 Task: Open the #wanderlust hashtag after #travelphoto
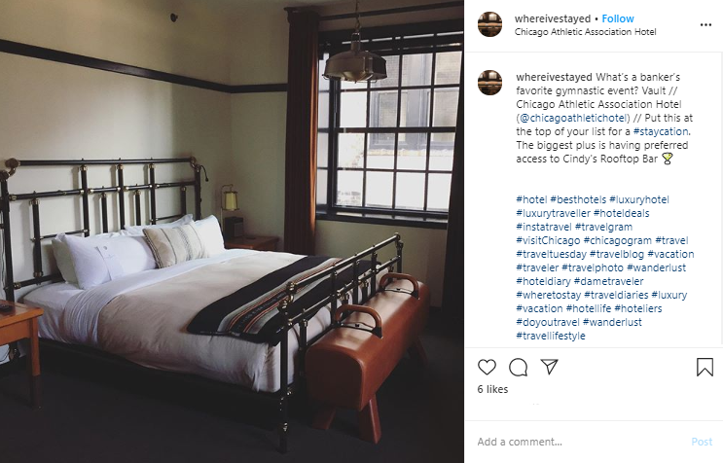(656, 267)
